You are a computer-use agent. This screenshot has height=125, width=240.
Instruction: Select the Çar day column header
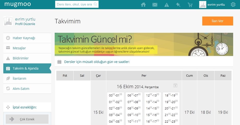98,75
